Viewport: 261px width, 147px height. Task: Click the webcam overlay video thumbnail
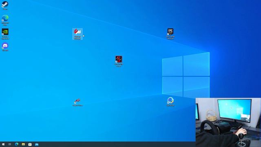228,122
